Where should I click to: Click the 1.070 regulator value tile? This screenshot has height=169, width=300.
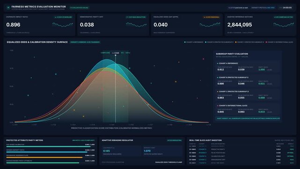click(x=162, y=151)
